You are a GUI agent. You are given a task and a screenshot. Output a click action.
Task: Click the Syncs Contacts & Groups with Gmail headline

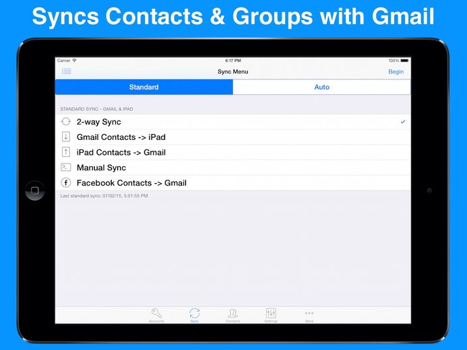233,16
